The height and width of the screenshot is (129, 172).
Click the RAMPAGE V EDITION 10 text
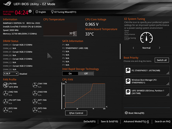click(x=14, y=23)
